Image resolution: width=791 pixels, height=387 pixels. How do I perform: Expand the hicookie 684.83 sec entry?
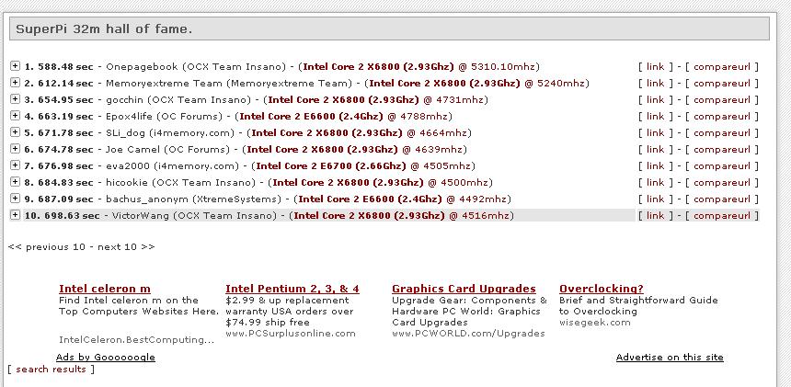(x=15, y=182)
